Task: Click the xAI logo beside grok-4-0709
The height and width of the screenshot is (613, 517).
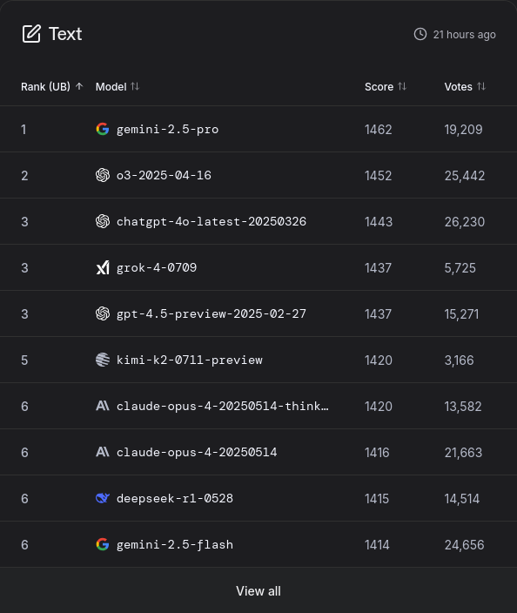Action: coord(103,268)
